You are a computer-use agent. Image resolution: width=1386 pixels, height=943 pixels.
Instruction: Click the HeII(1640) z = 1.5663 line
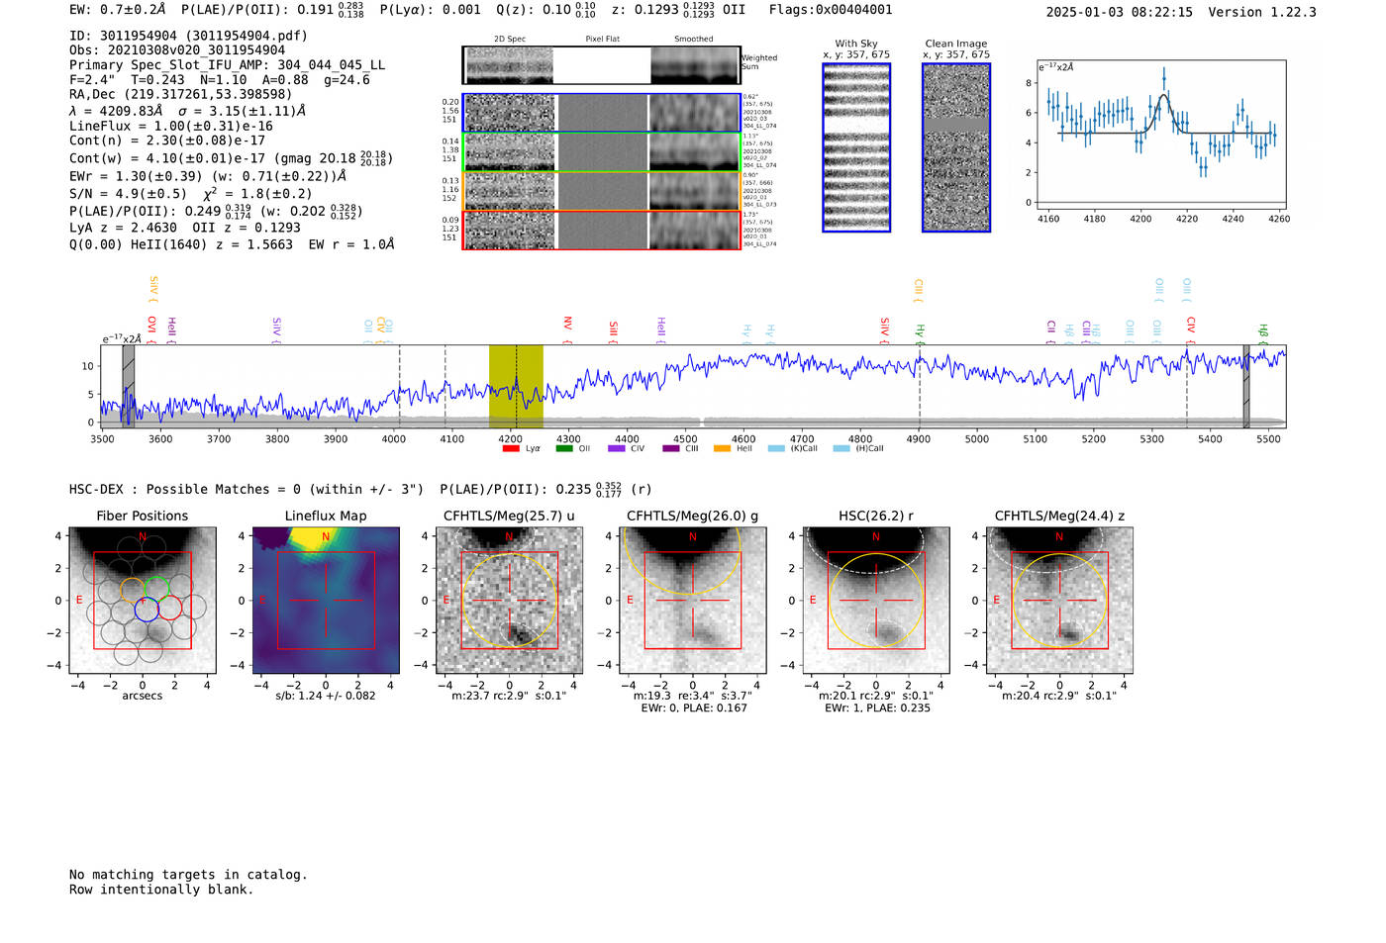click(233, 244)
